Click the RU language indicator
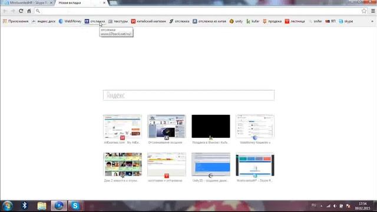This screenshot has height=212, width=377. pos(314,206)
